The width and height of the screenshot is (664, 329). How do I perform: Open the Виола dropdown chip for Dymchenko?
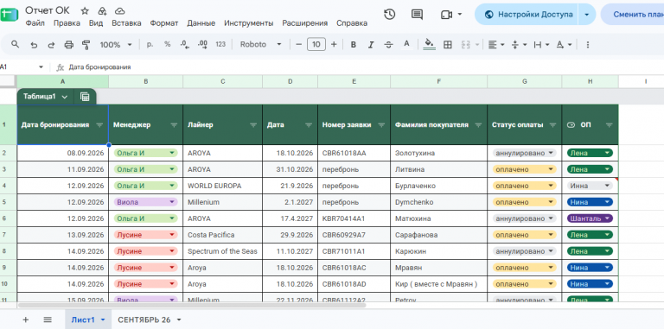pos(145,202)
